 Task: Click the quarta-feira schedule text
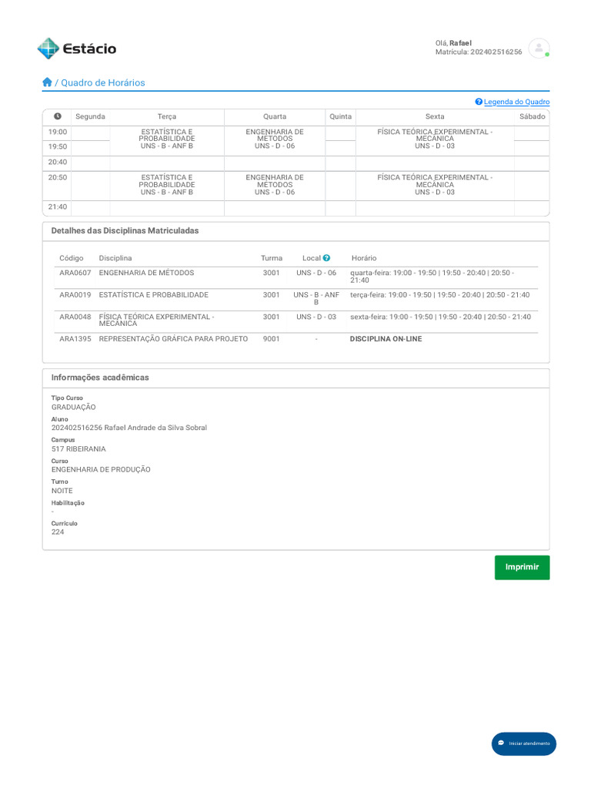(x=432, y=277)
